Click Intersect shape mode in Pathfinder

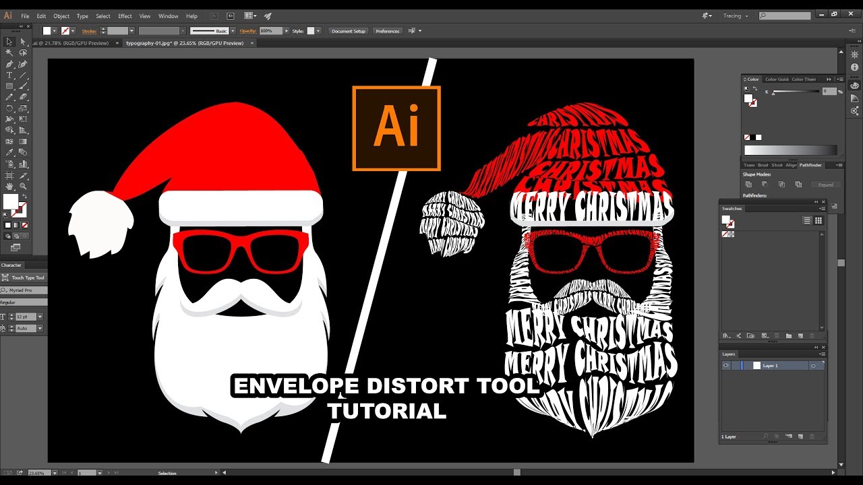[781, 184]
